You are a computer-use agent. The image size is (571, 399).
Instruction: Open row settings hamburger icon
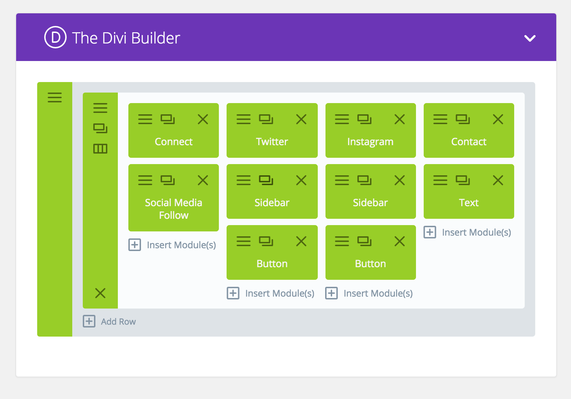click(100, 108)
